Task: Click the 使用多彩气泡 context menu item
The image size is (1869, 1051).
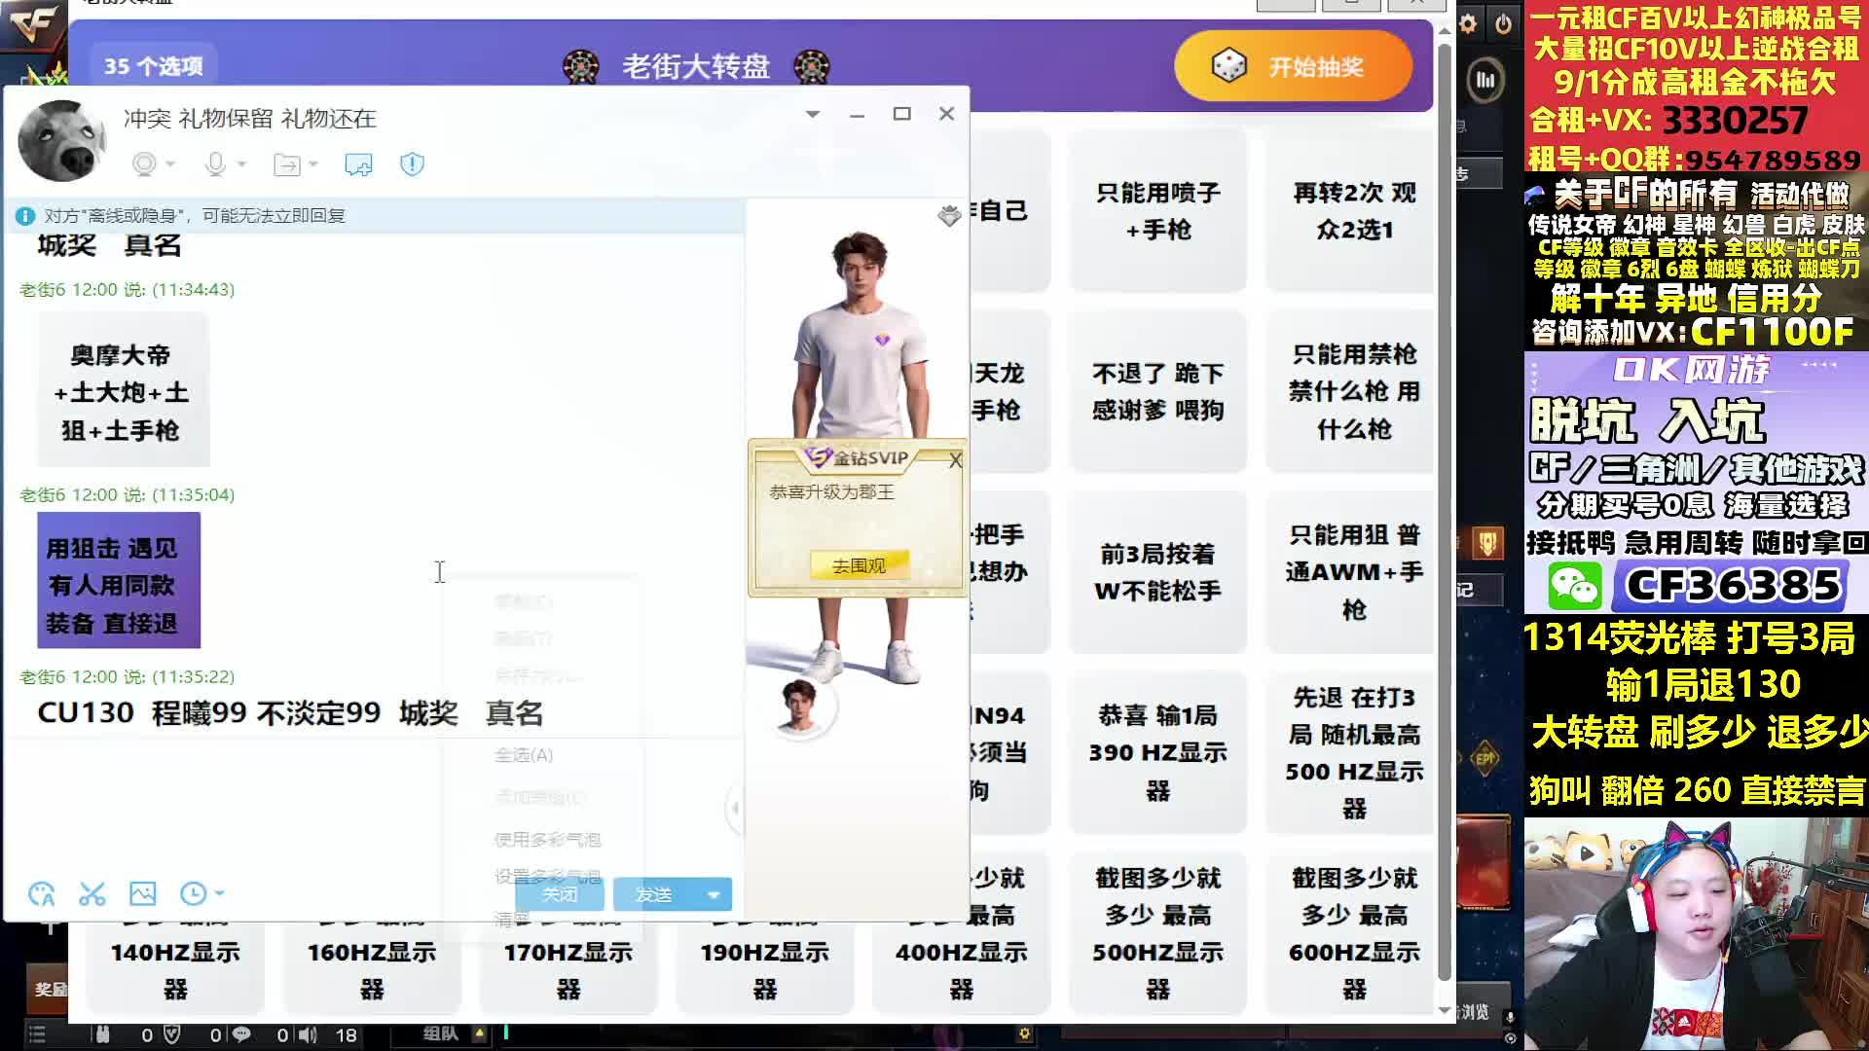Action: coord(547,839)
